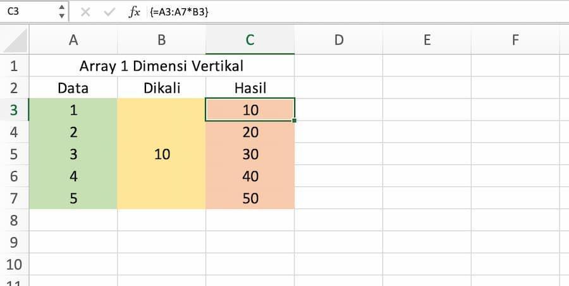Click merged title cell Array 1 Dimensi Vertikal
Image resolution: width=569 pixels, height=286 pixels.
pyautogui.click(x=161, y=66)
